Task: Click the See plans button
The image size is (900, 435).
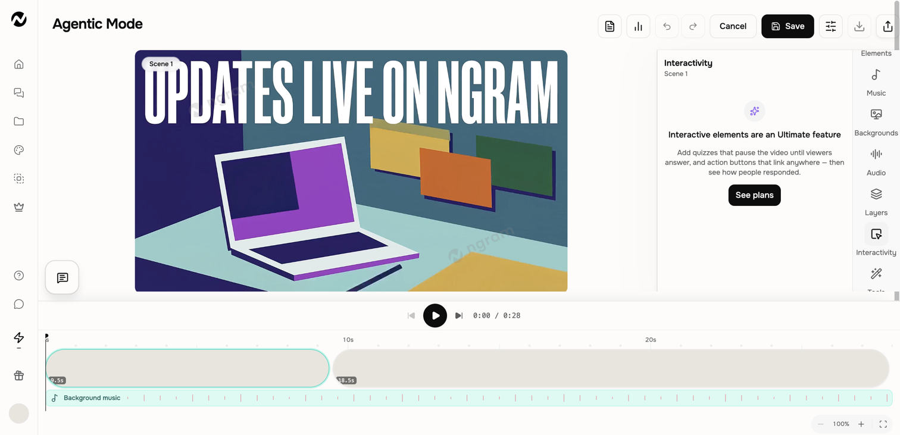Action: (754, 195)
